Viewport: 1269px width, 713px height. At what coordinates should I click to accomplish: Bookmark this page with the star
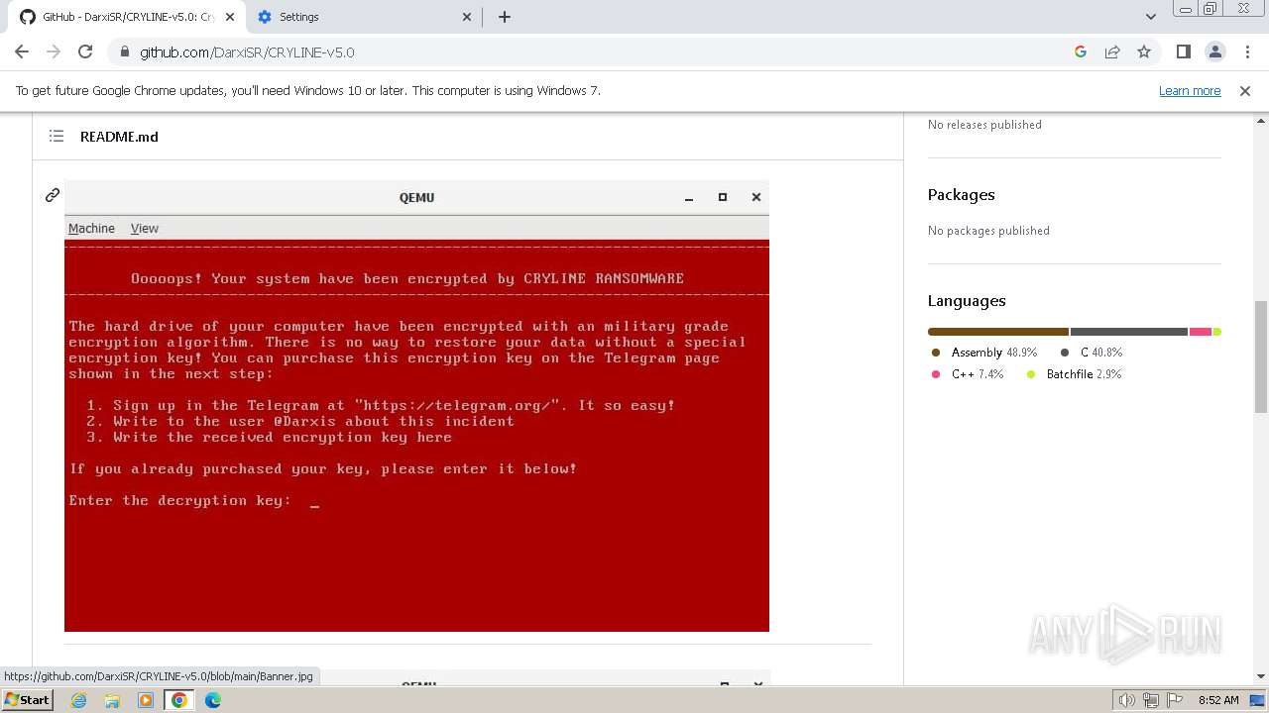(1144, 51)
